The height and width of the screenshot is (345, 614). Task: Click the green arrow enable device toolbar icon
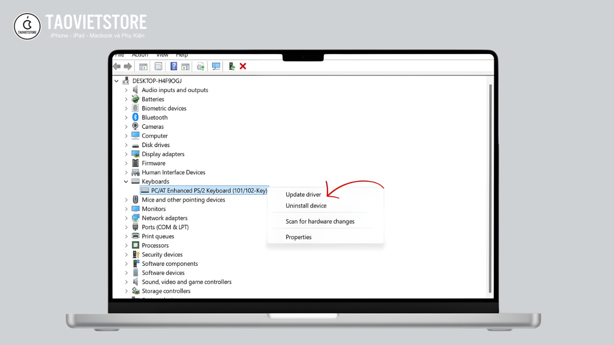pyautogui.click(x=232, y=66)
